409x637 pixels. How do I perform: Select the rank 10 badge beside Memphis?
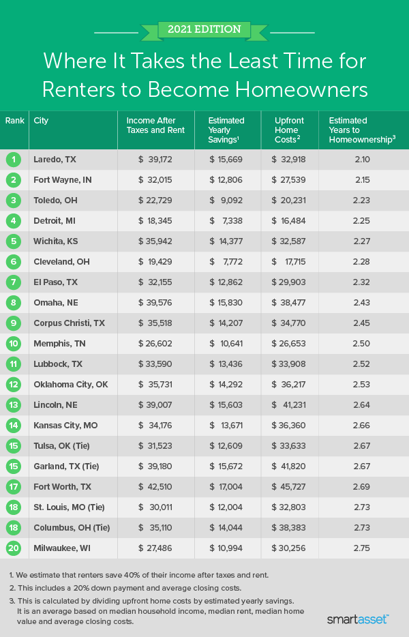pos(14,343)
